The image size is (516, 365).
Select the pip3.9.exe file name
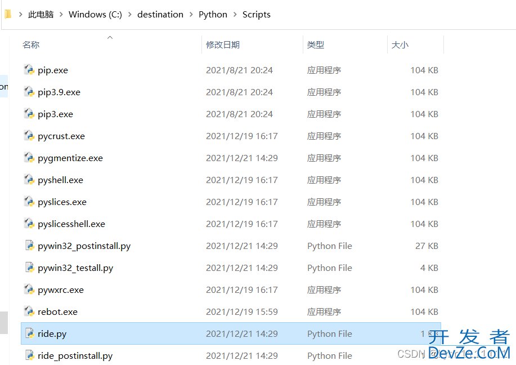pyautogui.click(x=59, y=92)
